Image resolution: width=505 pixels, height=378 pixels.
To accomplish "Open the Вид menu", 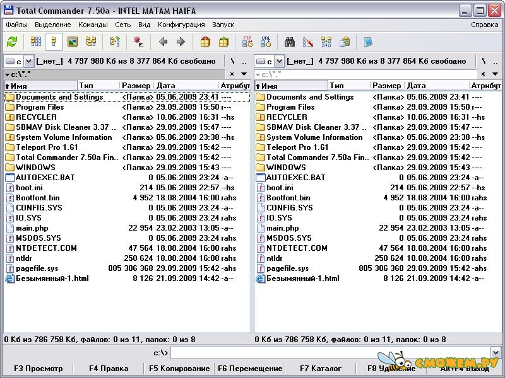I will (x=145, y=25).
